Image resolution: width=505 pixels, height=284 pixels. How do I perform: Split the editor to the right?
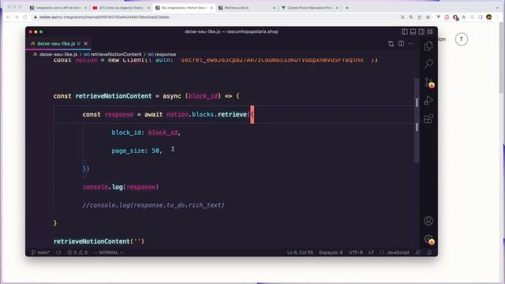(x=401, y=43)
